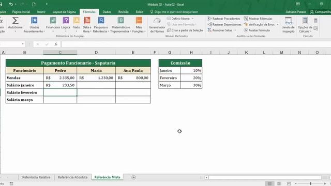Image resolution: width=331 pixels, height=186 pixels.
Task: Open the Página Inicial tab
Action: [21, 12]
